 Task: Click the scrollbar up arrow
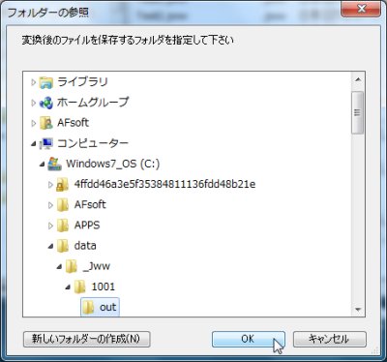pos(358,79)
